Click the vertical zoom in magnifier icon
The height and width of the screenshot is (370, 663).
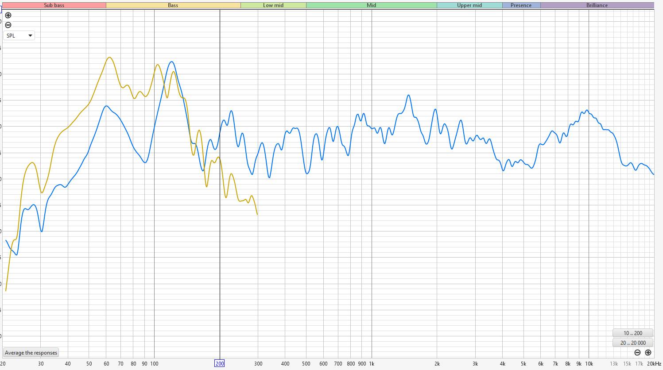click(8, 15)
